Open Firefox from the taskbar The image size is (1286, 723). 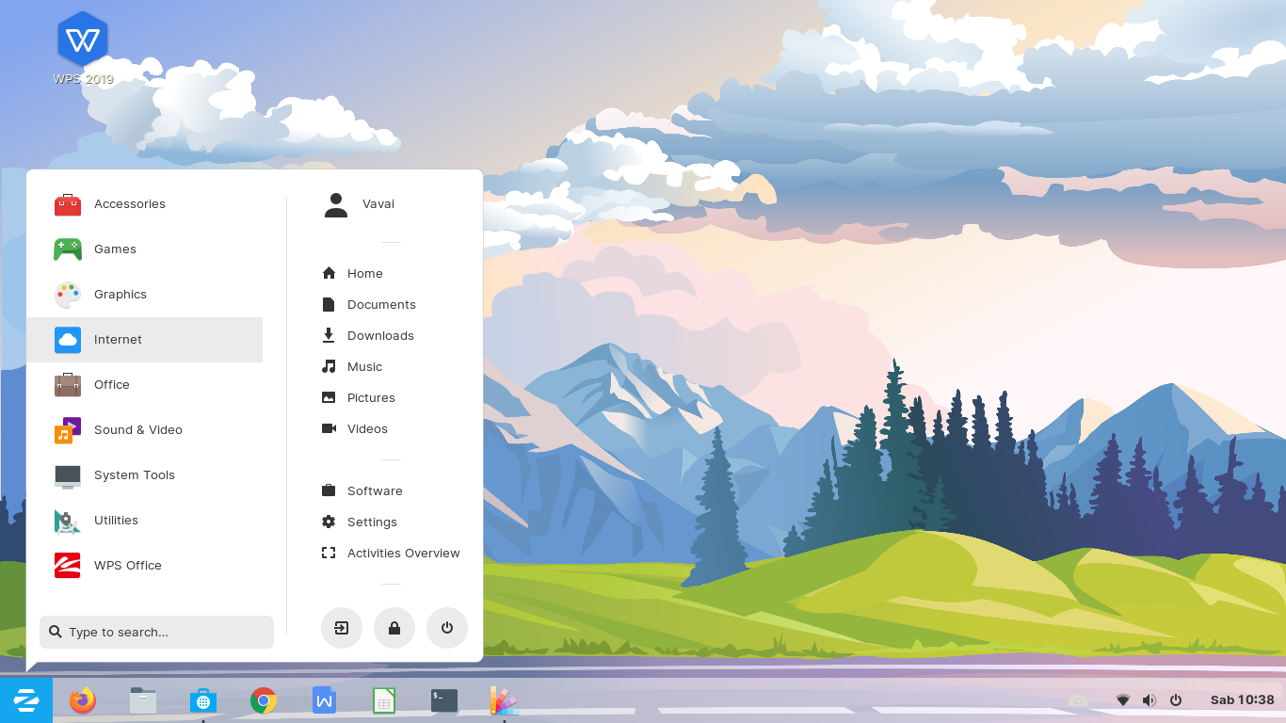(82, 699)
